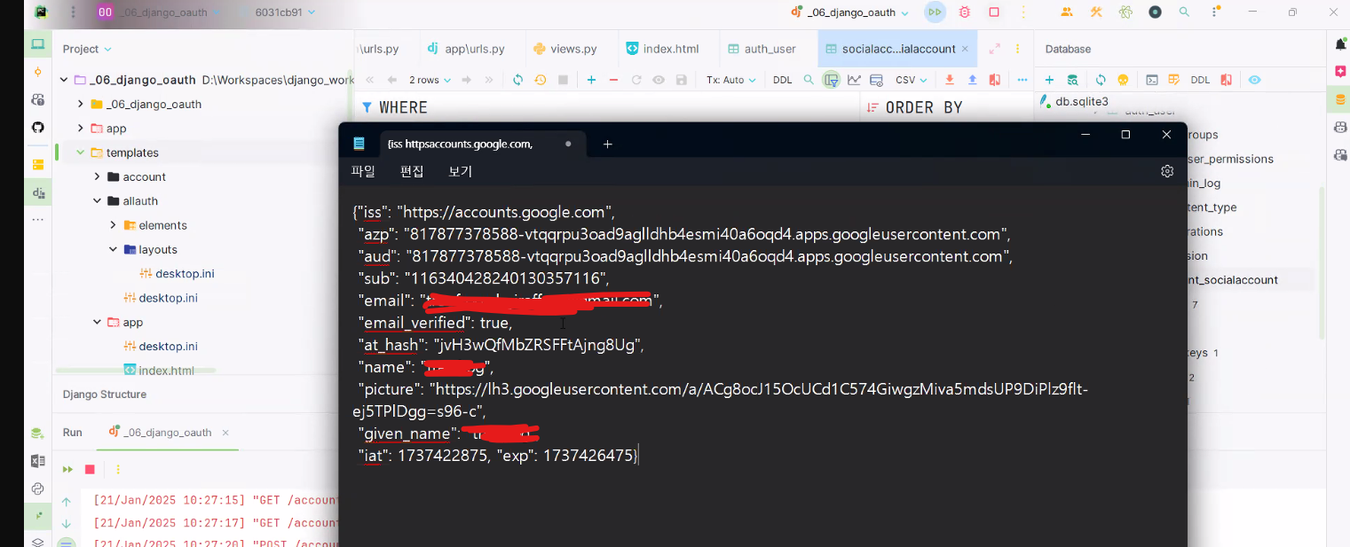Toggle the Project tool window sidebar icon
Viewport: 1350px width, 547px height.
point(37,44)
